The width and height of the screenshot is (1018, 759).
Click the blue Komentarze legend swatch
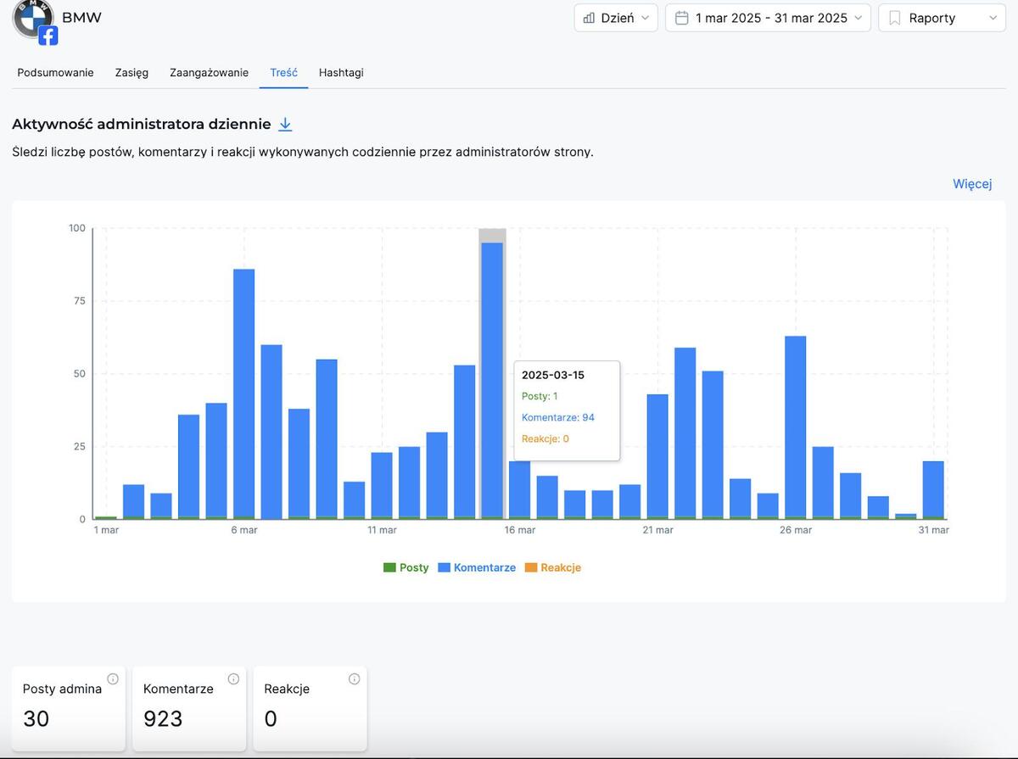click(x=444, y=567)
